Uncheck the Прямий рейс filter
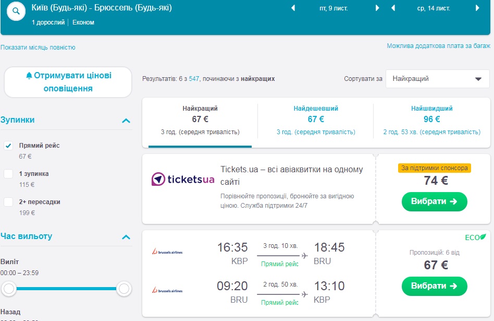The image size is (494, 321). pyautogui.click(x=8, y=146)
